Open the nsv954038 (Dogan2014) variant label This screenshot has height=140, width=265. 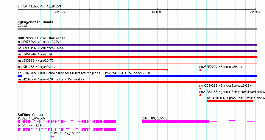coord(37,67)
